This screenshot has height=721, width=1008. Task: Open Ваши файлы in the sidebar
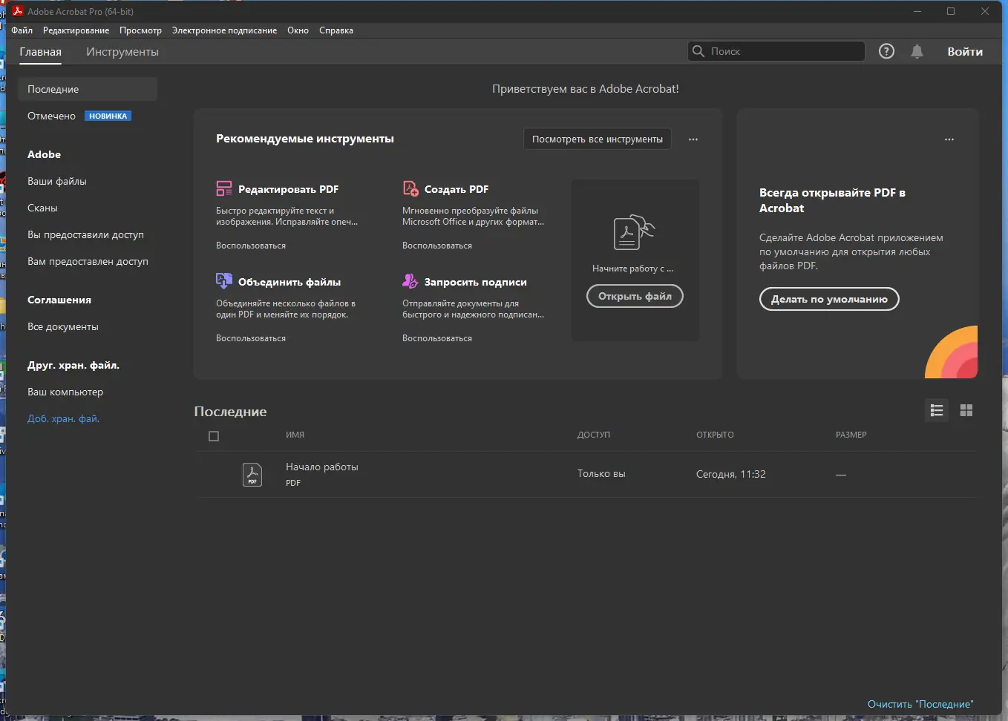[x=57, y=181]
